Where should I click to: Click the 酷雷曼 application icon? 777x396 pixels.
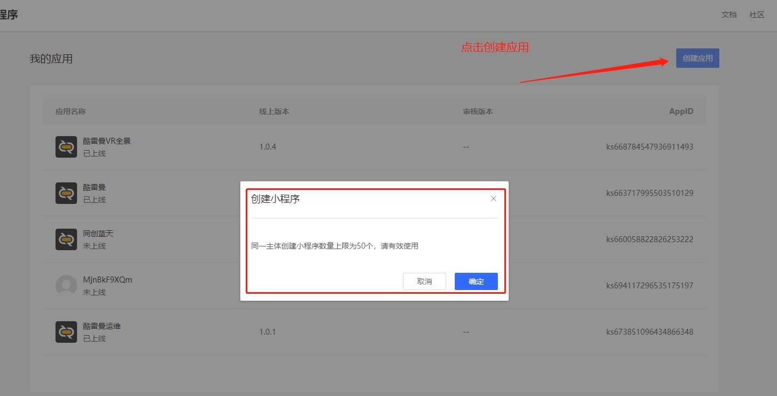[66, 193]
